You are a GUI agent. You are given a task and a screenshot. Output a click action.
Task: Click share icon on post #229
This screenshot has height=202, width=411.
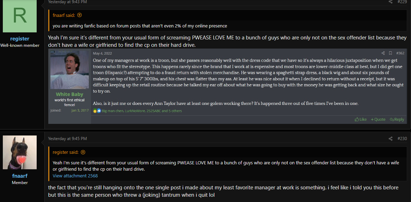(x=391, y=2)
